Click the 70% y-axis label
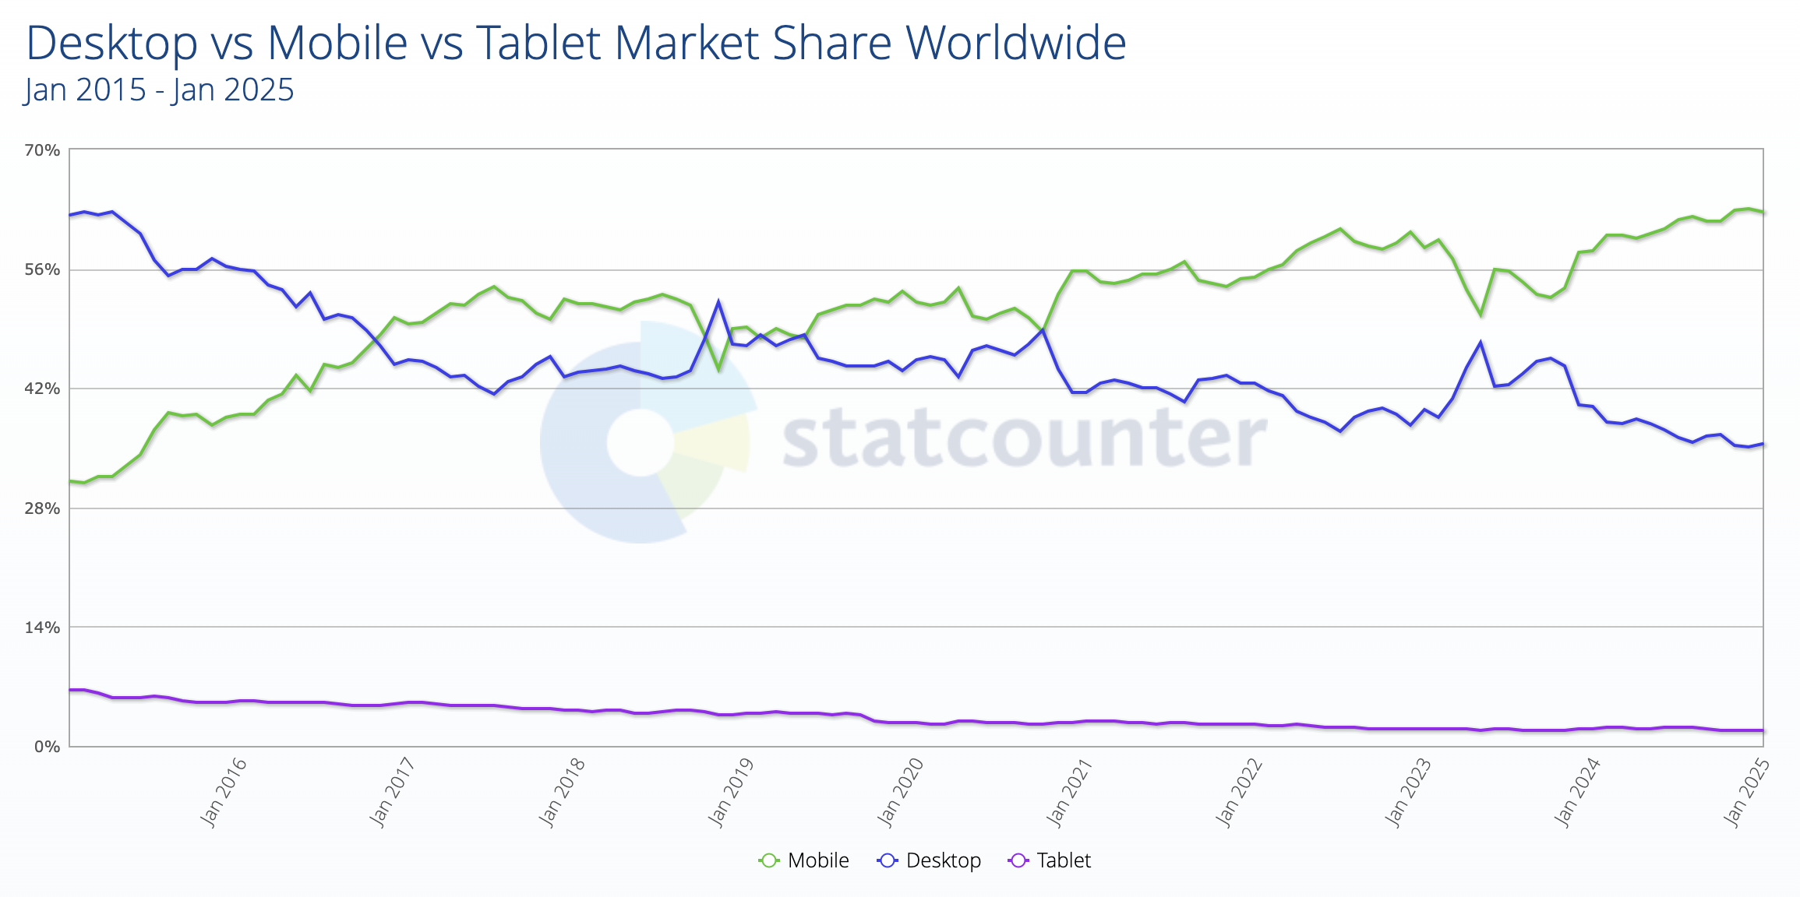The width and height of the screenshot is (1800, 897). click(42, 150)
